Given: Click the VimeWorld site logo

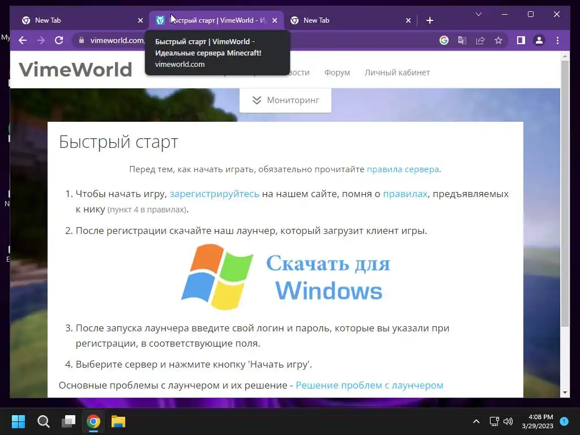Looking at the screenshot, I should 75,70.
